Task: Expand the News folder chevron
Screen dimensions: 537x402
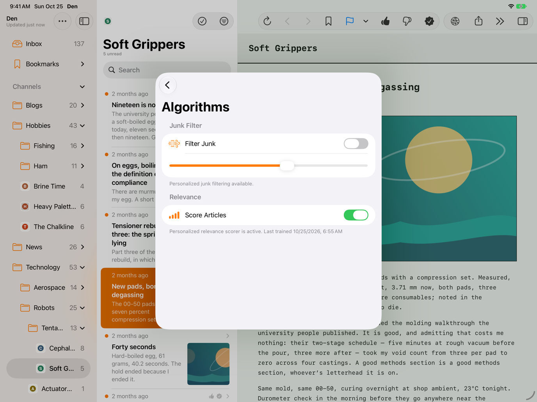Action: (83, 247)
